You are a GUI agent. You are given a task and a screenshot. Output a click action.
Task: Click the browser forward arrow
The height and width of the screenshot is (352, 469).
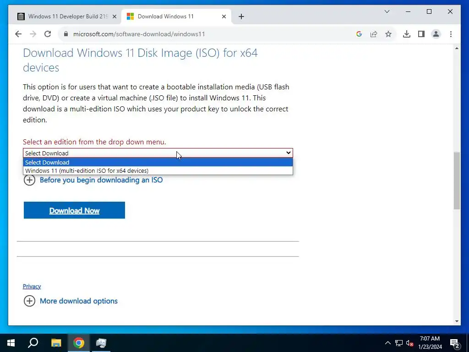[33, 34]
